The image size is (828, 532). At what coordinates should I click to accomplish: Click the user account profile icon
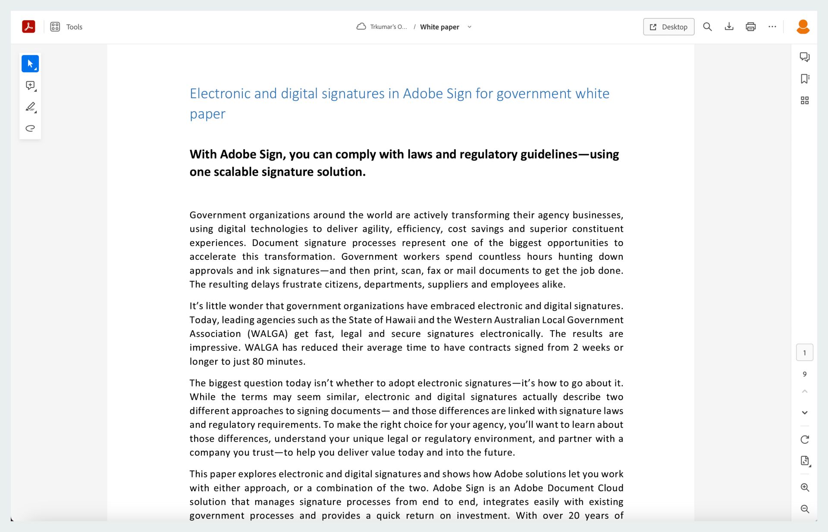coord(803,27)
